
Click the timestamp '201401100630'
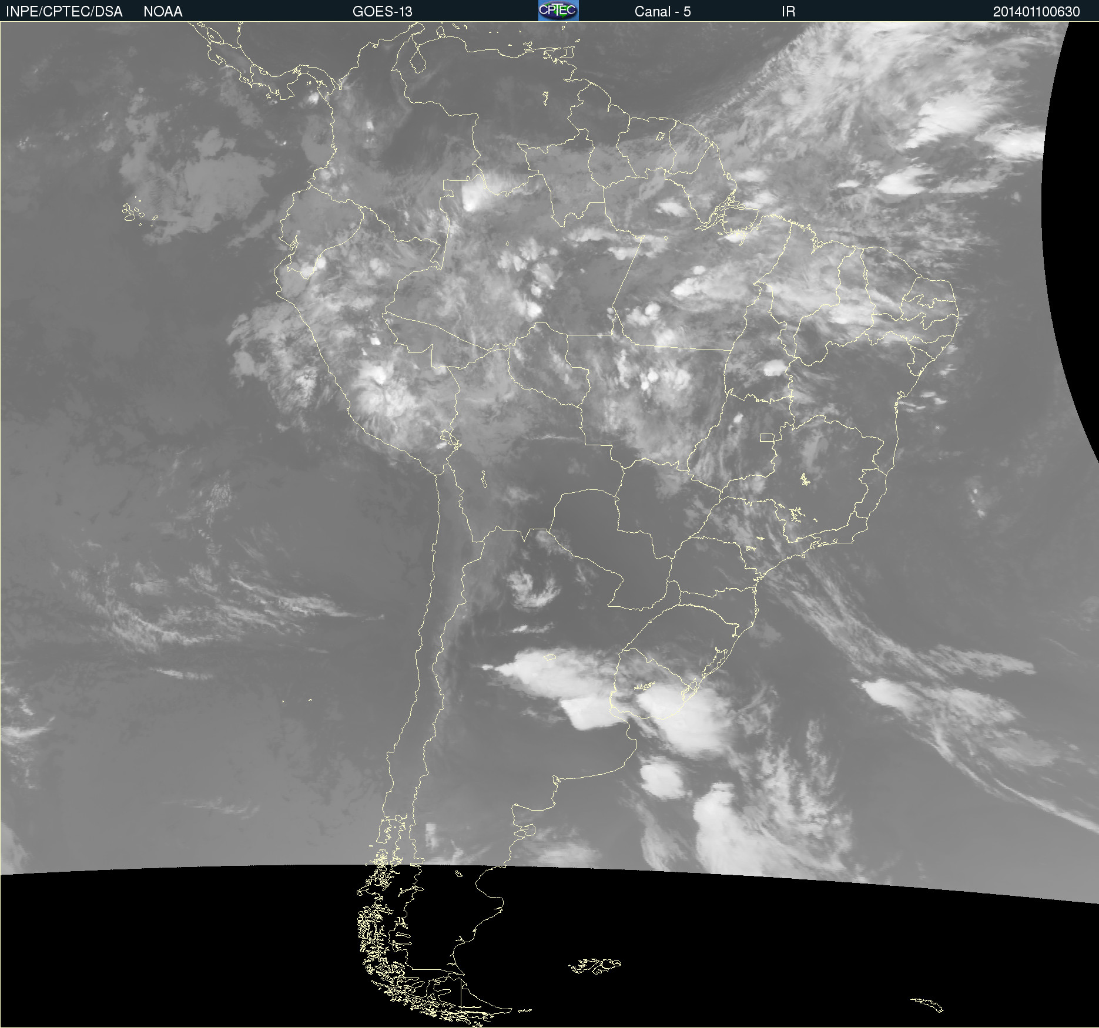[x=1036, y=12]
